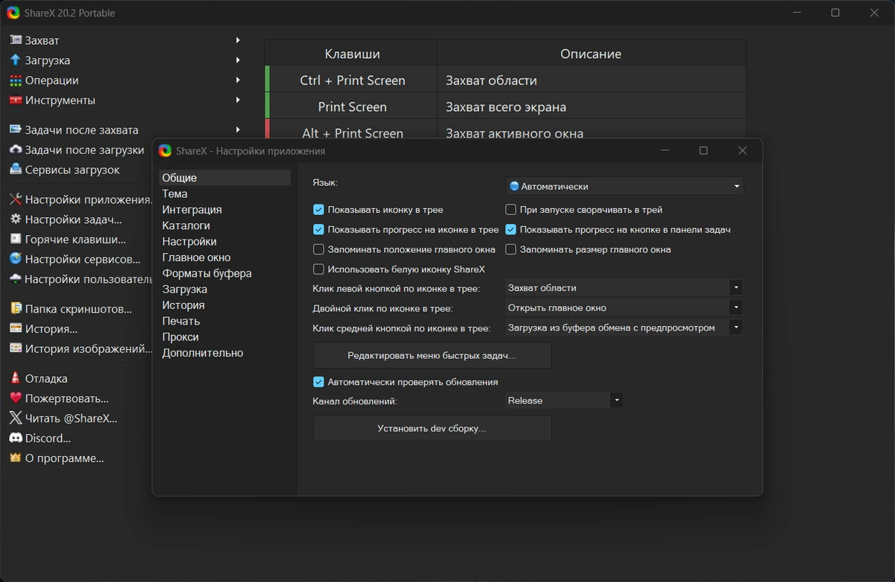Click the Загрузка upload arrow icon
Image resolution: width=895 pixels, height=582 pixels.
click(15, 60)
